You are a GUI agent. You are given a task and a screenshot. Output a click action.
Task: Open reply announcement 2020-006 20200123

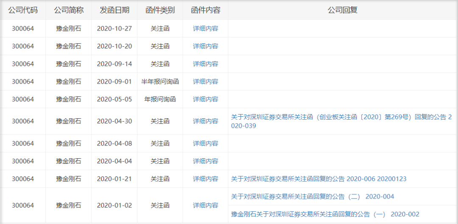point(318,179)
